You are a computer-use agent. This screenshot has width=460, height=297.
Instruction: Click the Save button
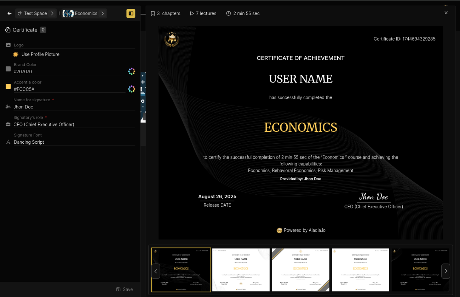click(125, 289)
